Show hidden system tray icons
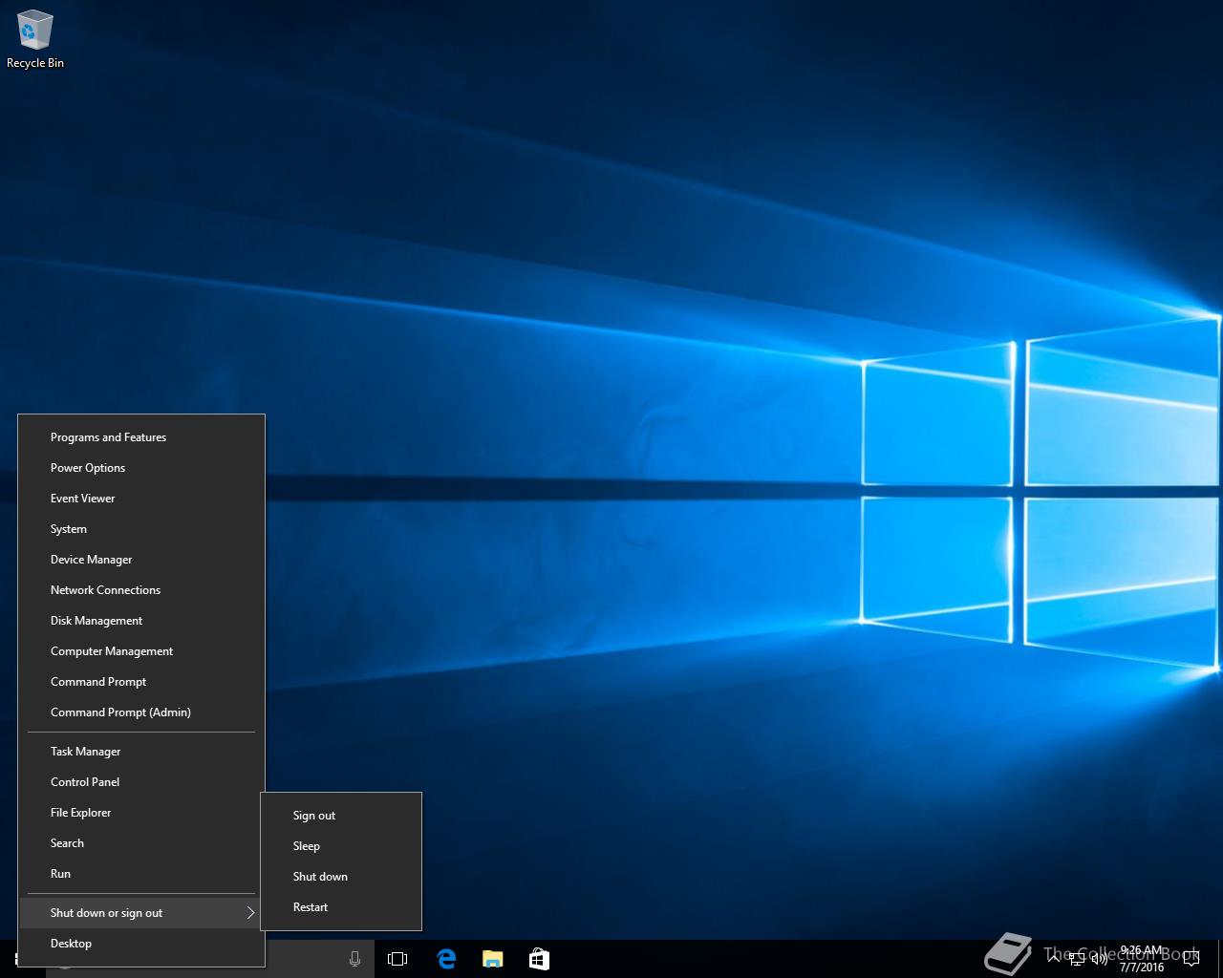 click(1054, 959)
